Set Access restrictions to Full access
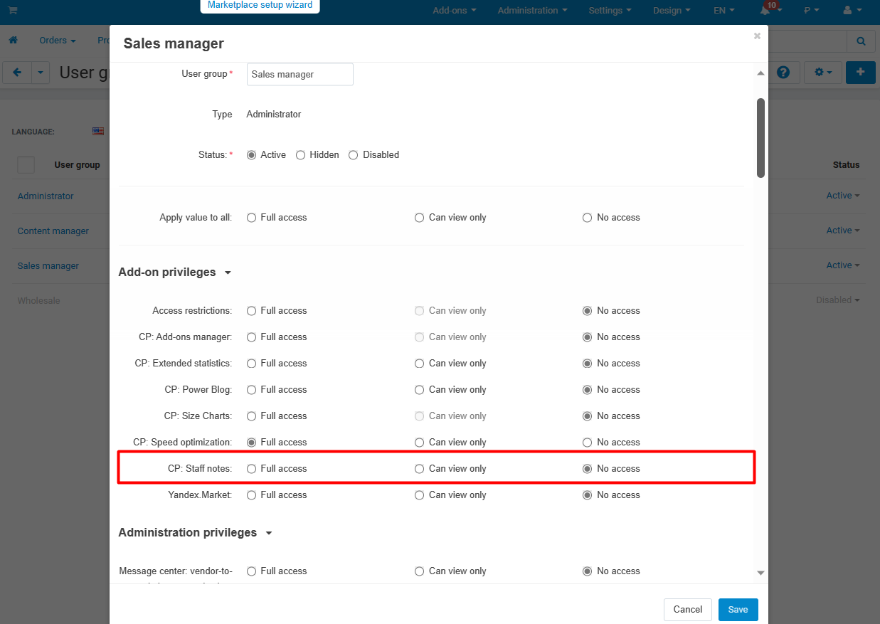The width and height of the screenshot is (880, 624). (251, 311)
